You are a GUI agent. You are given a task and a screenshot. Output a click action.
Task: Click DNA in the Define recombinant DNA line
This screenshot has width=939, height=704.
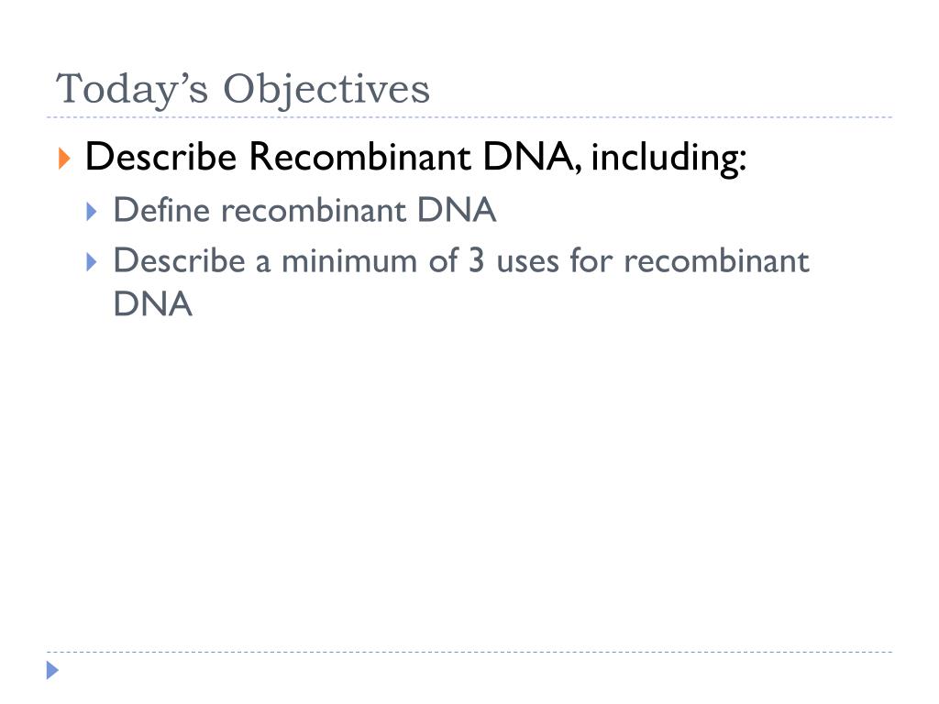coord(457,210)
